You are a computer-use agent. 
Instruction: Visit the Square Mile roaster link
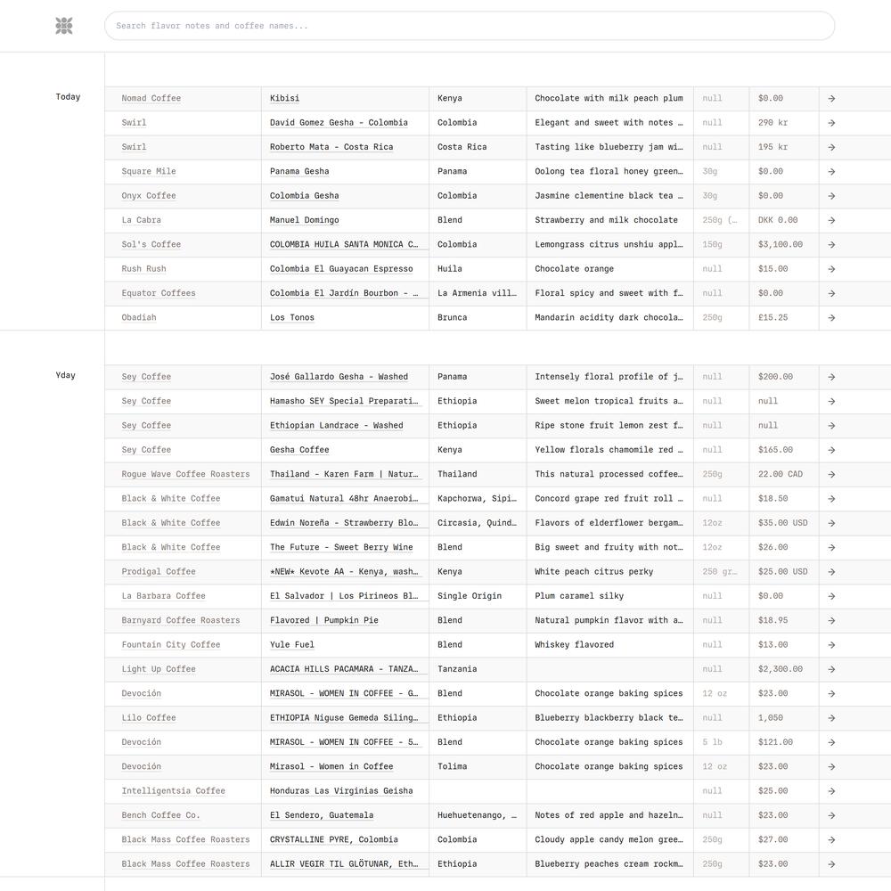pyautogui.click(x=149, y=172)
